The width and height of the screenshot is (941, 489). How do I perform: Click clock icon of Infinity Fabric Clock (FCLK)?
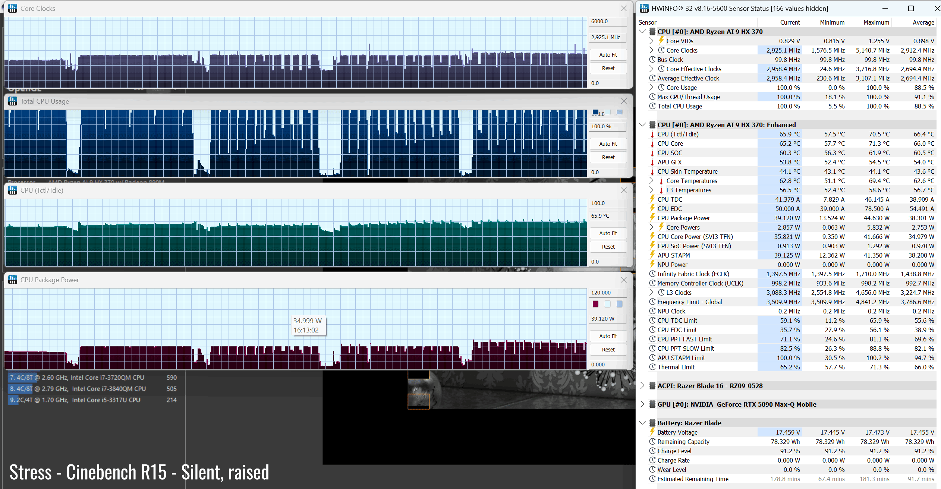tap(652, 274)
